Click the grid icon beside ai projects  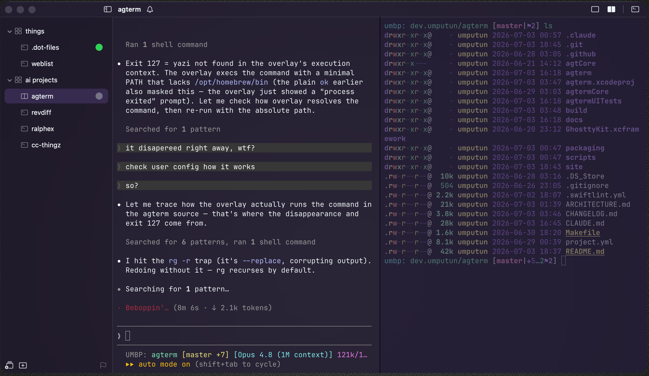click(18, 80)
